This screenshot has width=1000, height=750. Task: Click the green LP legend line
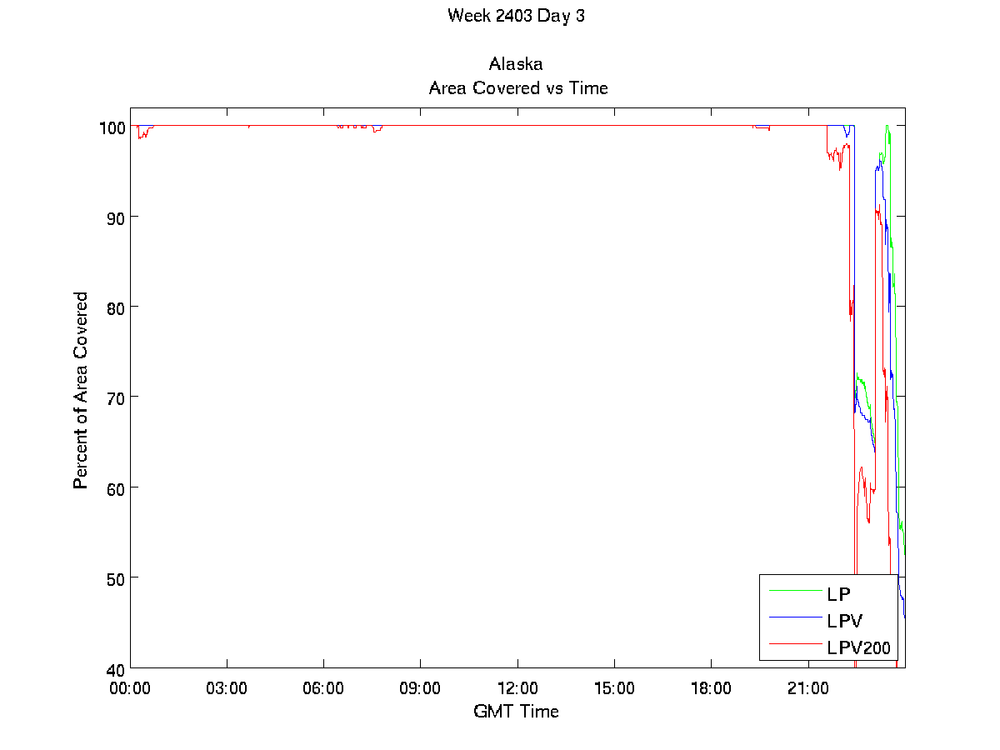click(x=794, y=591)
